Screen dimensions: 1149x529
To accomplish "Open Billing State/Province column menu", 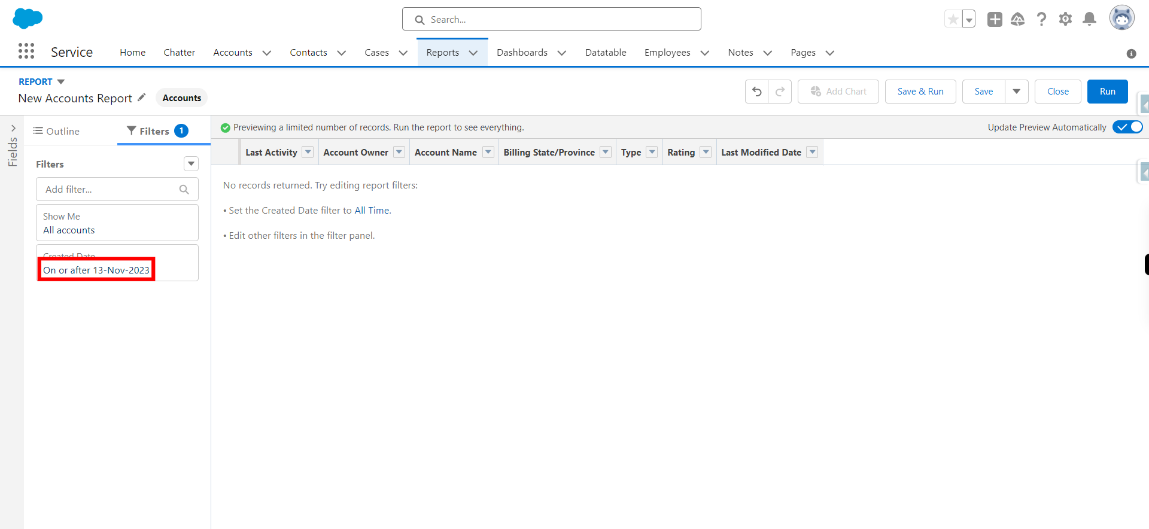I will tap(606, 152).
